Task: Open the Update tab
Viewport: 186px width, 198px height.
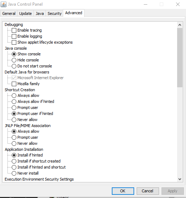Action: [x=26, y=13]
